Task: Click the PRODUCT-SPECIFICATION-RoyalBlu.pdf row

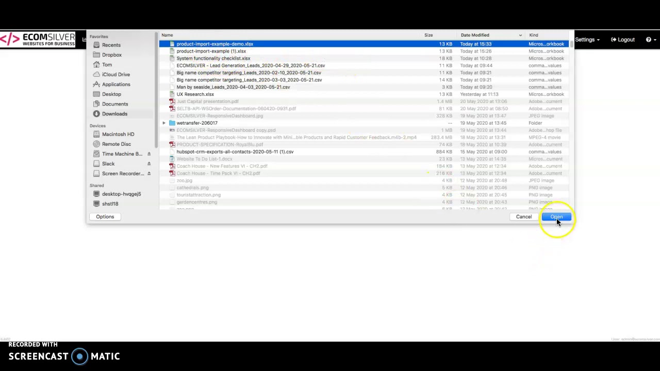Action: (x=364, y=145)
